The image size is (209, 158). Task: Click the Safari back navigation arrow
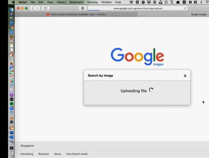[x=32, y=8]
